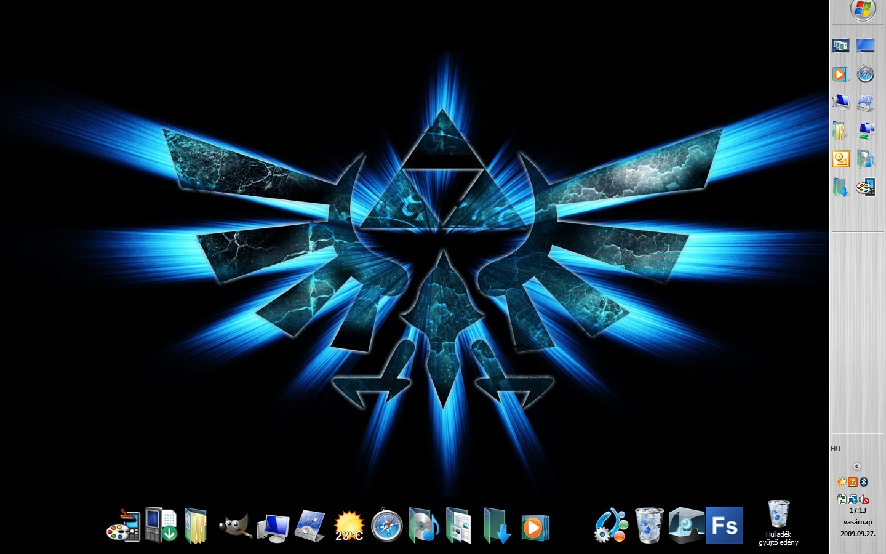
Task: Open the Downloads folder in the dock
Action: pyautogui.click(x=497, y=526)
